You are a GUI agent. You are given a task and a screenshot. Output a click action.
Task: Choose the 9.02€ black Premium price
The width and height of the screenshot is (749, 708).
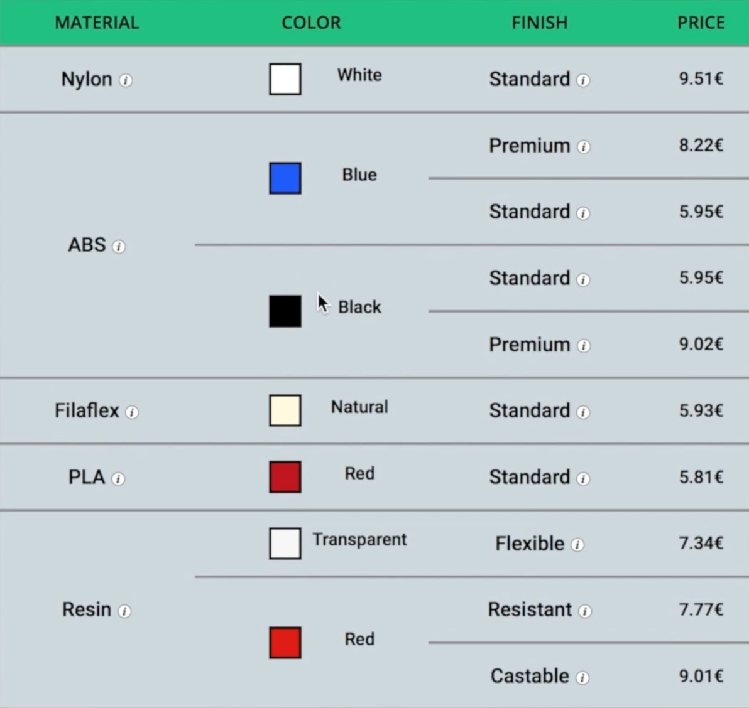coord(701,344)
